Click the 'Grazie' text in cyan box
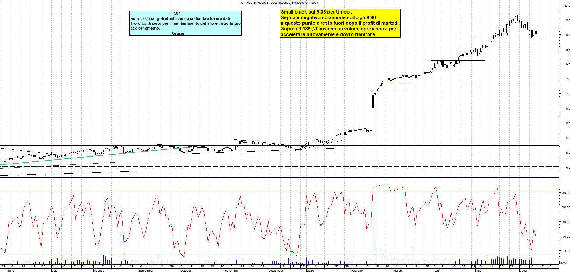This screenshot has height=272, width=571. 178,33
